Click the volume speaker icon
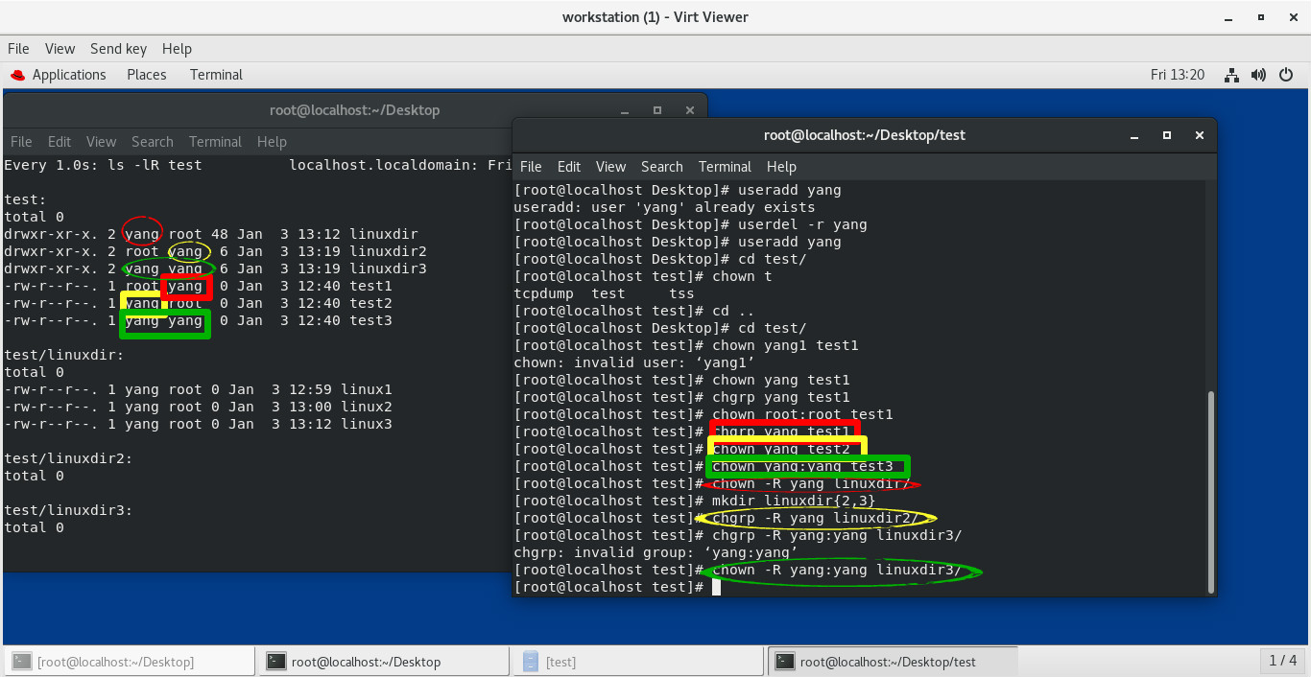 [1260, 75]
